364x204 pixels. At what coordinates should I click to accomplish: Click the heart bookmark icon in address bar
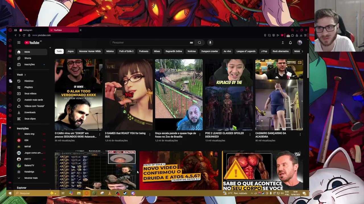click(x=282, y=35)
